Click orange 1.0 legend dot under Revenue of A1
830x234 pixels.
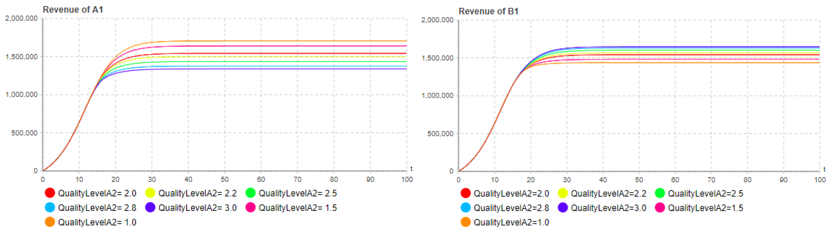(50, 222)
